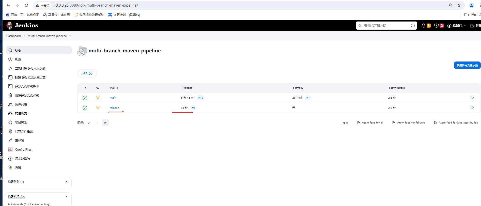Run build for release branch play icon
Viewport: 481px width, 206px height.
472,108
